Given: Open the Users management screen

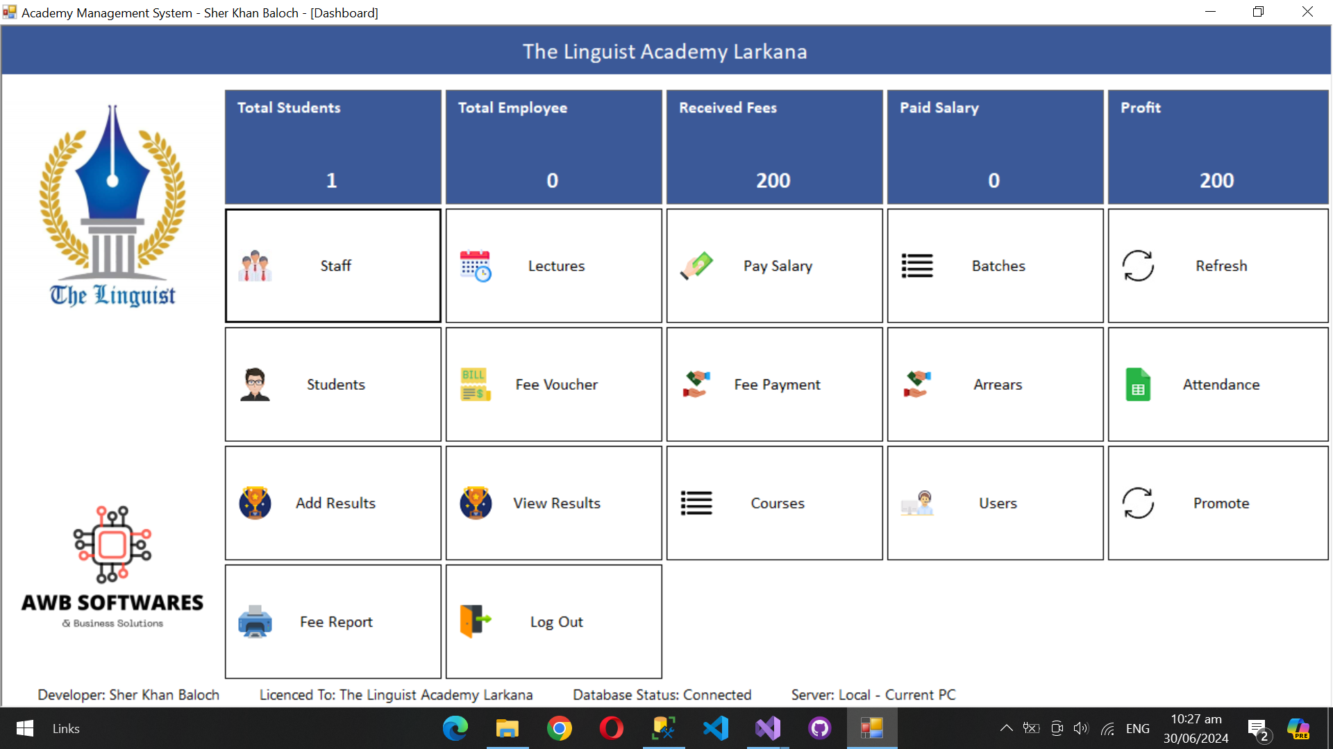Looking at the screenshot, I should 996,503.
